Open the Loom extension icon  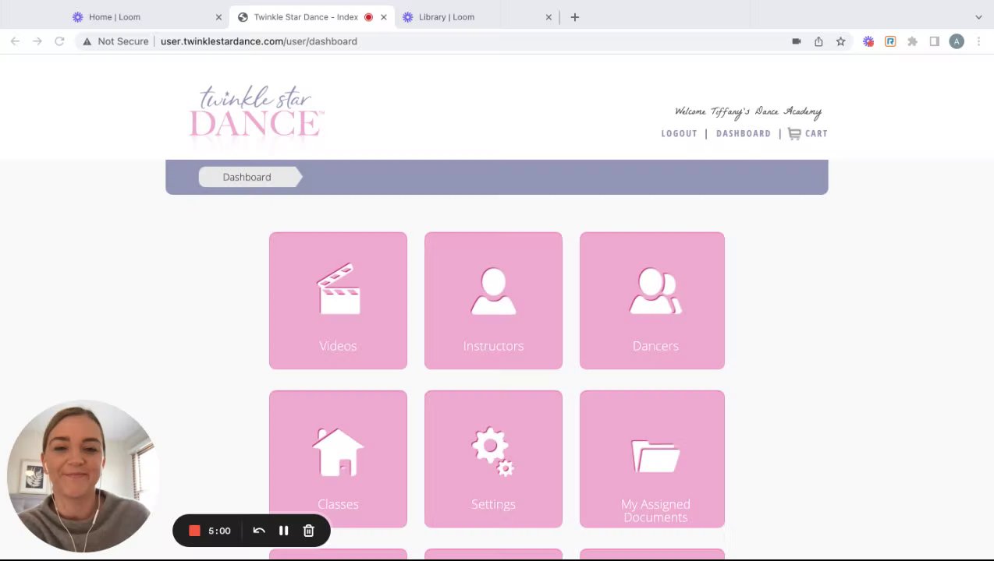(x=868, y=41)
